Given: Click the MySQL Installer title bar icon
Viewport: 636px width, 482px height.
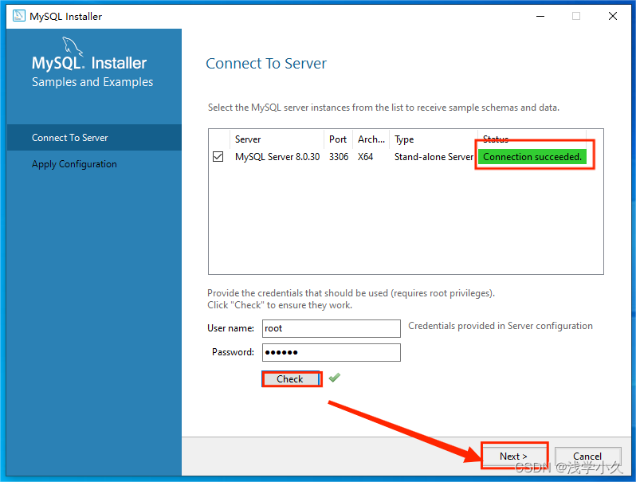Looking at the screenshot, I should 18,16.
